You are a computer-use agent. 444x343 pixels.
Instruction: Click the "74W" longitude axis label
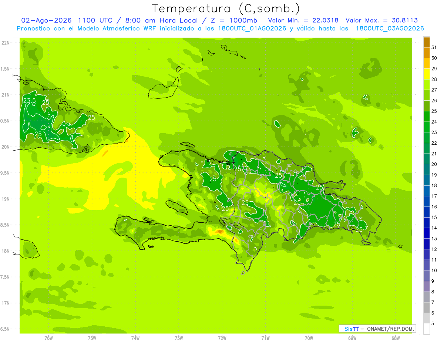click(135, 338)
